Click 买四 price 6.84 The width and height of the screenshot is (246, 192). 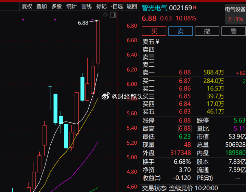pos(185,104)
